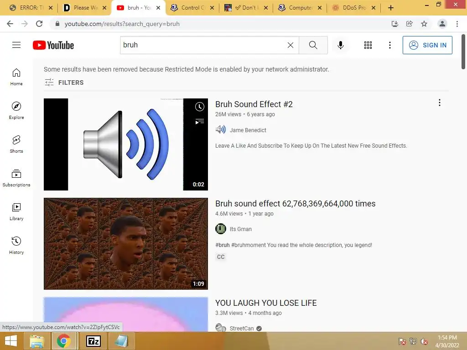
Task: Add Bruh Sound Effect #2 to Watch Later
Action: coord(200,107)
